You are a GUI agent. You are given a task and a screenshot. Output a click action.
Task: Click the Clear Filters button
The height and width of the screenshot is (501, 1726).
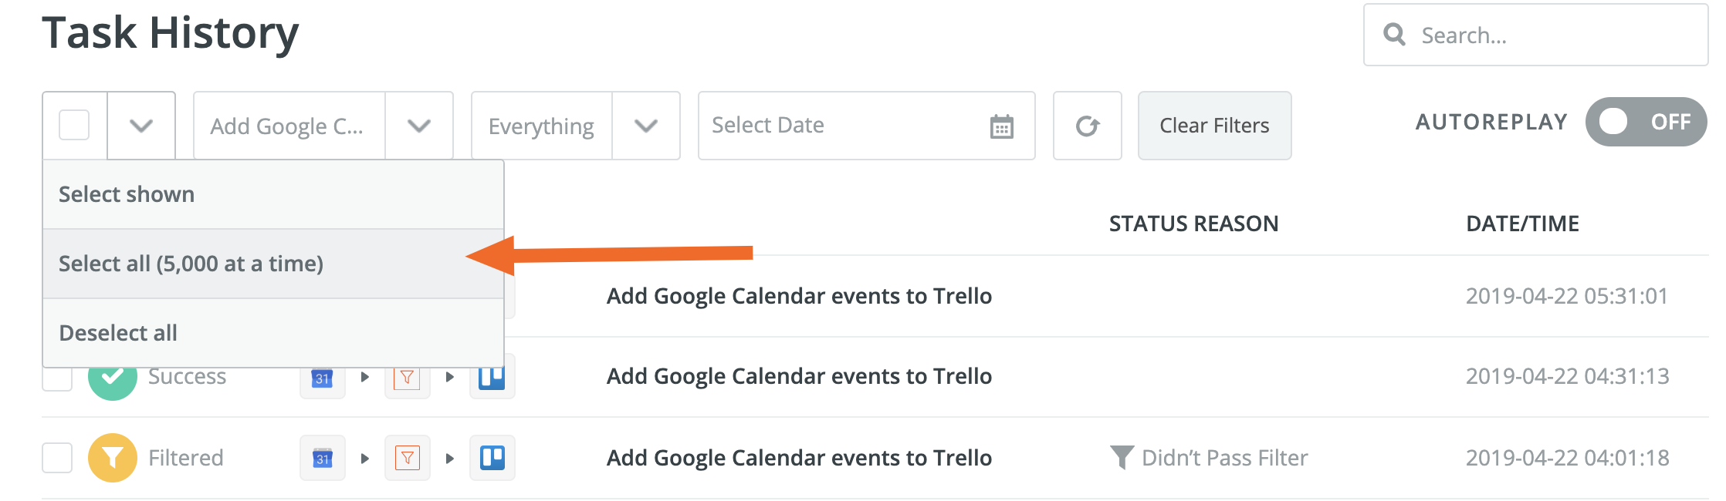(x=1214, y=126)
